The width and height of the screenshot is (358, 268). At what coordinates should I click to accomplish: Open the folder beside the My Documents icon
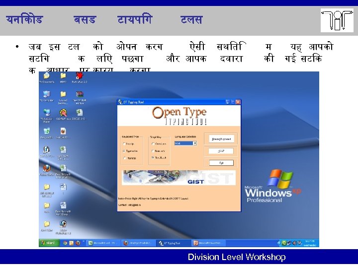[x=63, y=77]
